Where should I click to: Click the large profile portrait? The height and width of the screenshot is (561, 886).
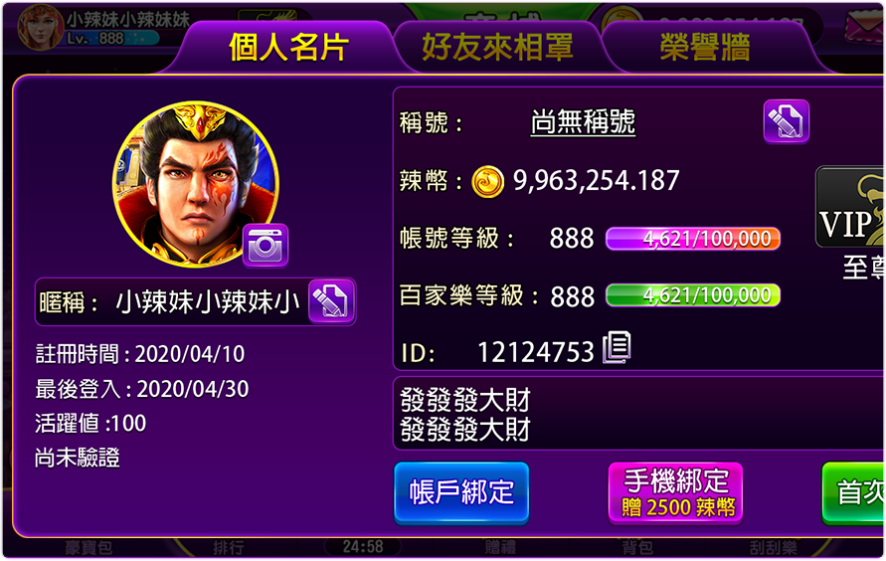pyautogui.click(x=196, y=184)
